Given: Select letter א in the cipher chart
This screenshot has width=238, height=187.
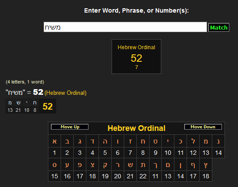Looking at the screenshot, I should (54, 141).
